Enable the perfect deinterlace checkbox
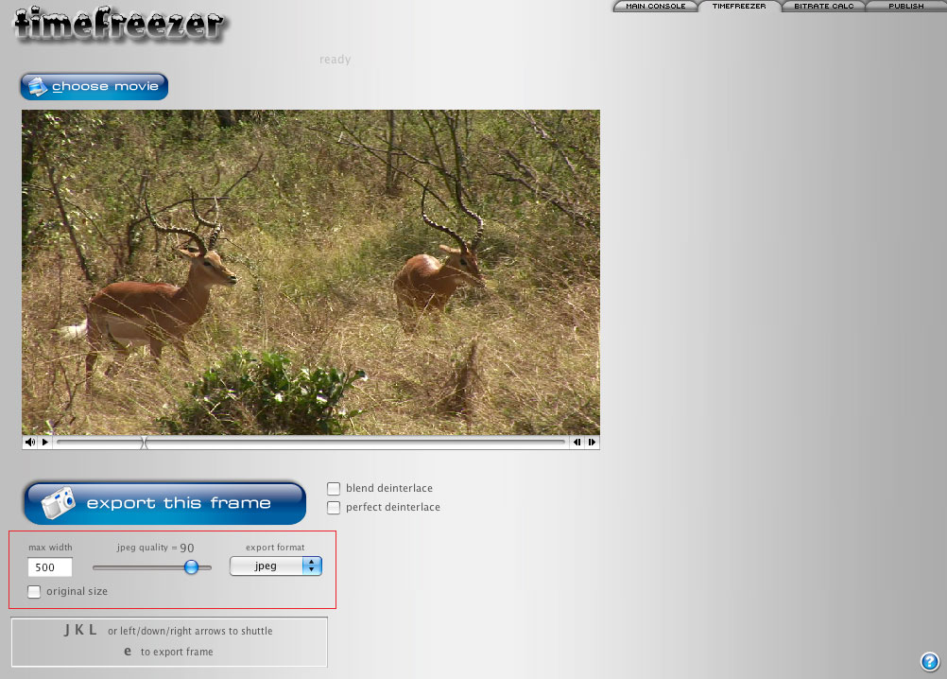Image resolution: width=947 pixels, height=679 pixels. [334, 508]
